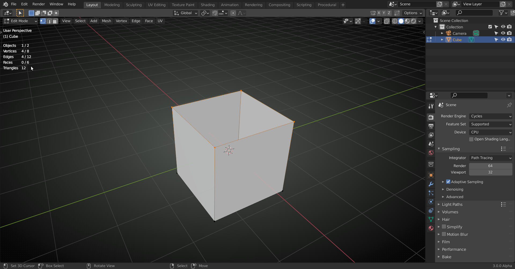Adjust the Viewport samples value field
Screen dimensions: 515x269
(491, 172)
